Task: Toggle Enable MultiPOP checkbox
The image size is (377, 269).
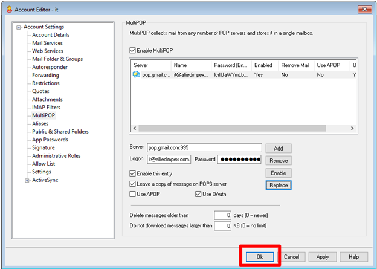Action: coord(133,50)
